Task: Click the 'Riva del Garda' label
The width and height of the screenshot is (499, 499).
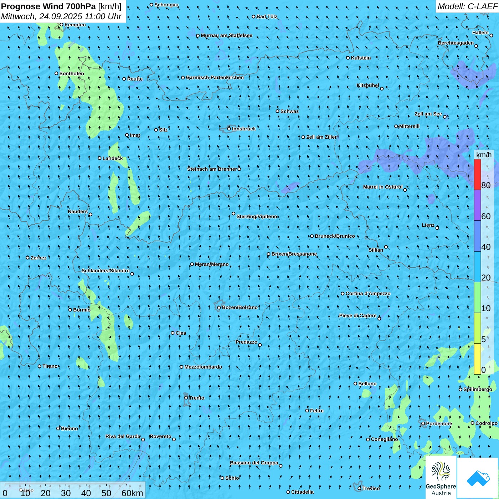Action: coord(123,436)
